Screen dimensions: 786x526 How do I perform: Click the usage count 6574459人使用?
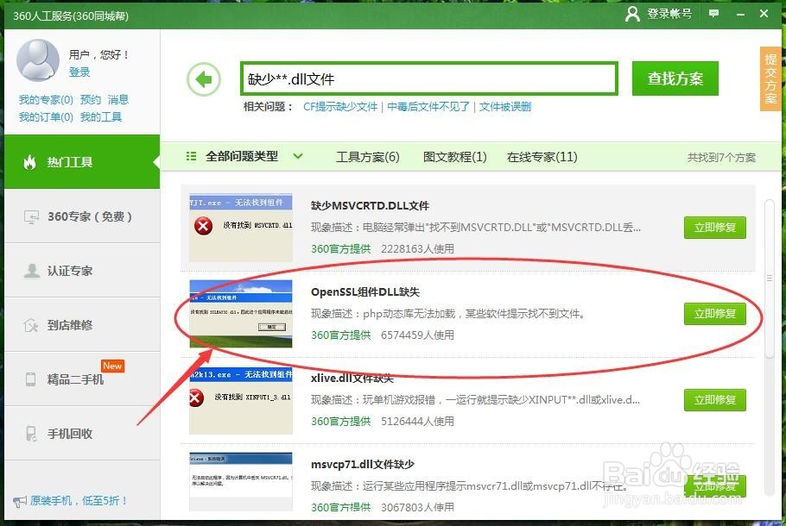pos(417,335)
